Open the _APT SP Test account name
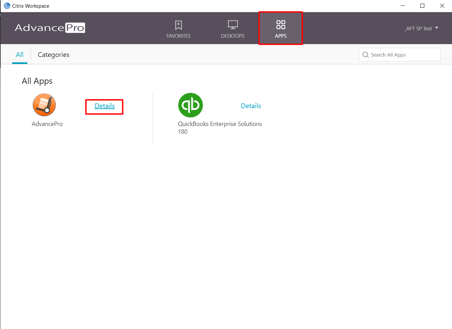Screen dimensions: 452x329 point(419,29)
